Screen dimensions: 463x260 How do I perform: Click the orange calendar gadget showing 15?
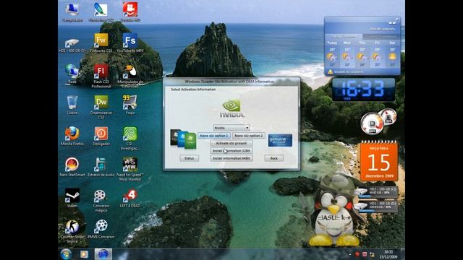coord(379,161)
